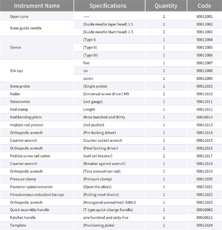Select the Sleeve instrument cell
This screenshot has height=230, width=222.
click(x=16, y=47)
